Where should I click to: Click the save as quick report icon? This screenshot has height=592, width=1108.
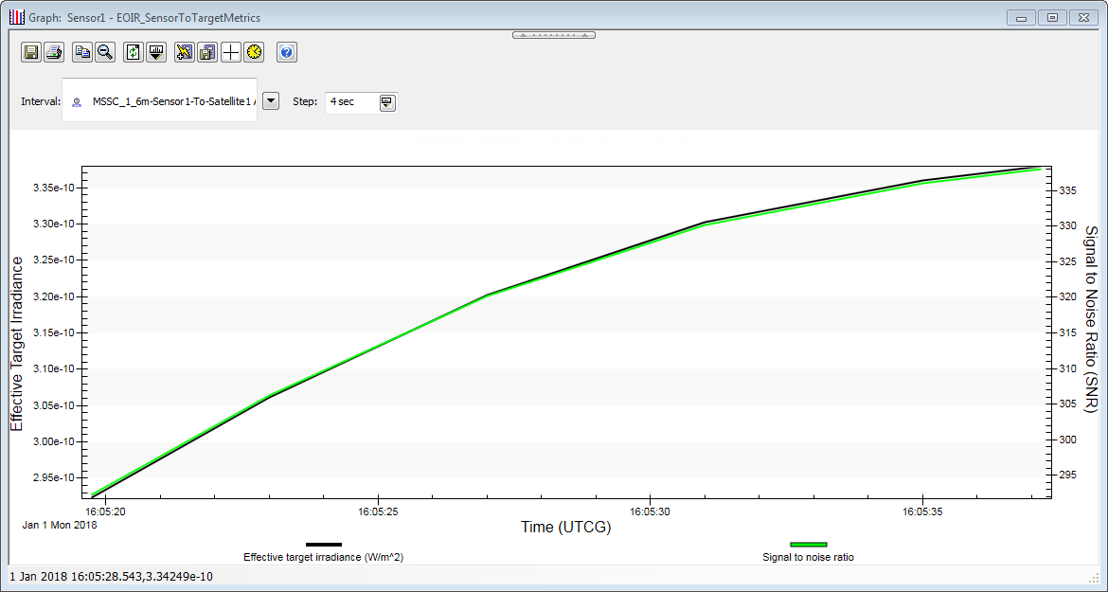(x=207, y=53)
